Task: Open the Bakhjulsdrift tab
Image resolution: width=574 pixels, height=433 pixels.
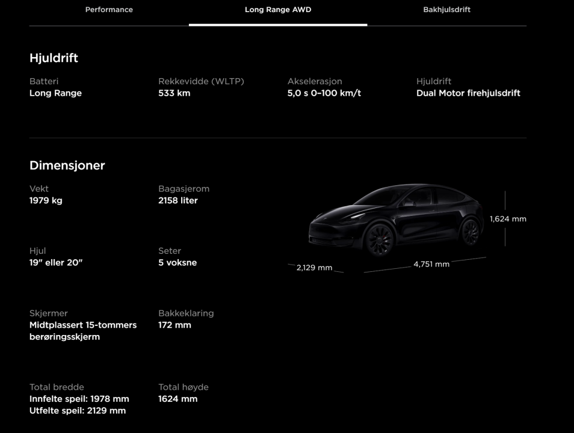Action: point(446,10)
